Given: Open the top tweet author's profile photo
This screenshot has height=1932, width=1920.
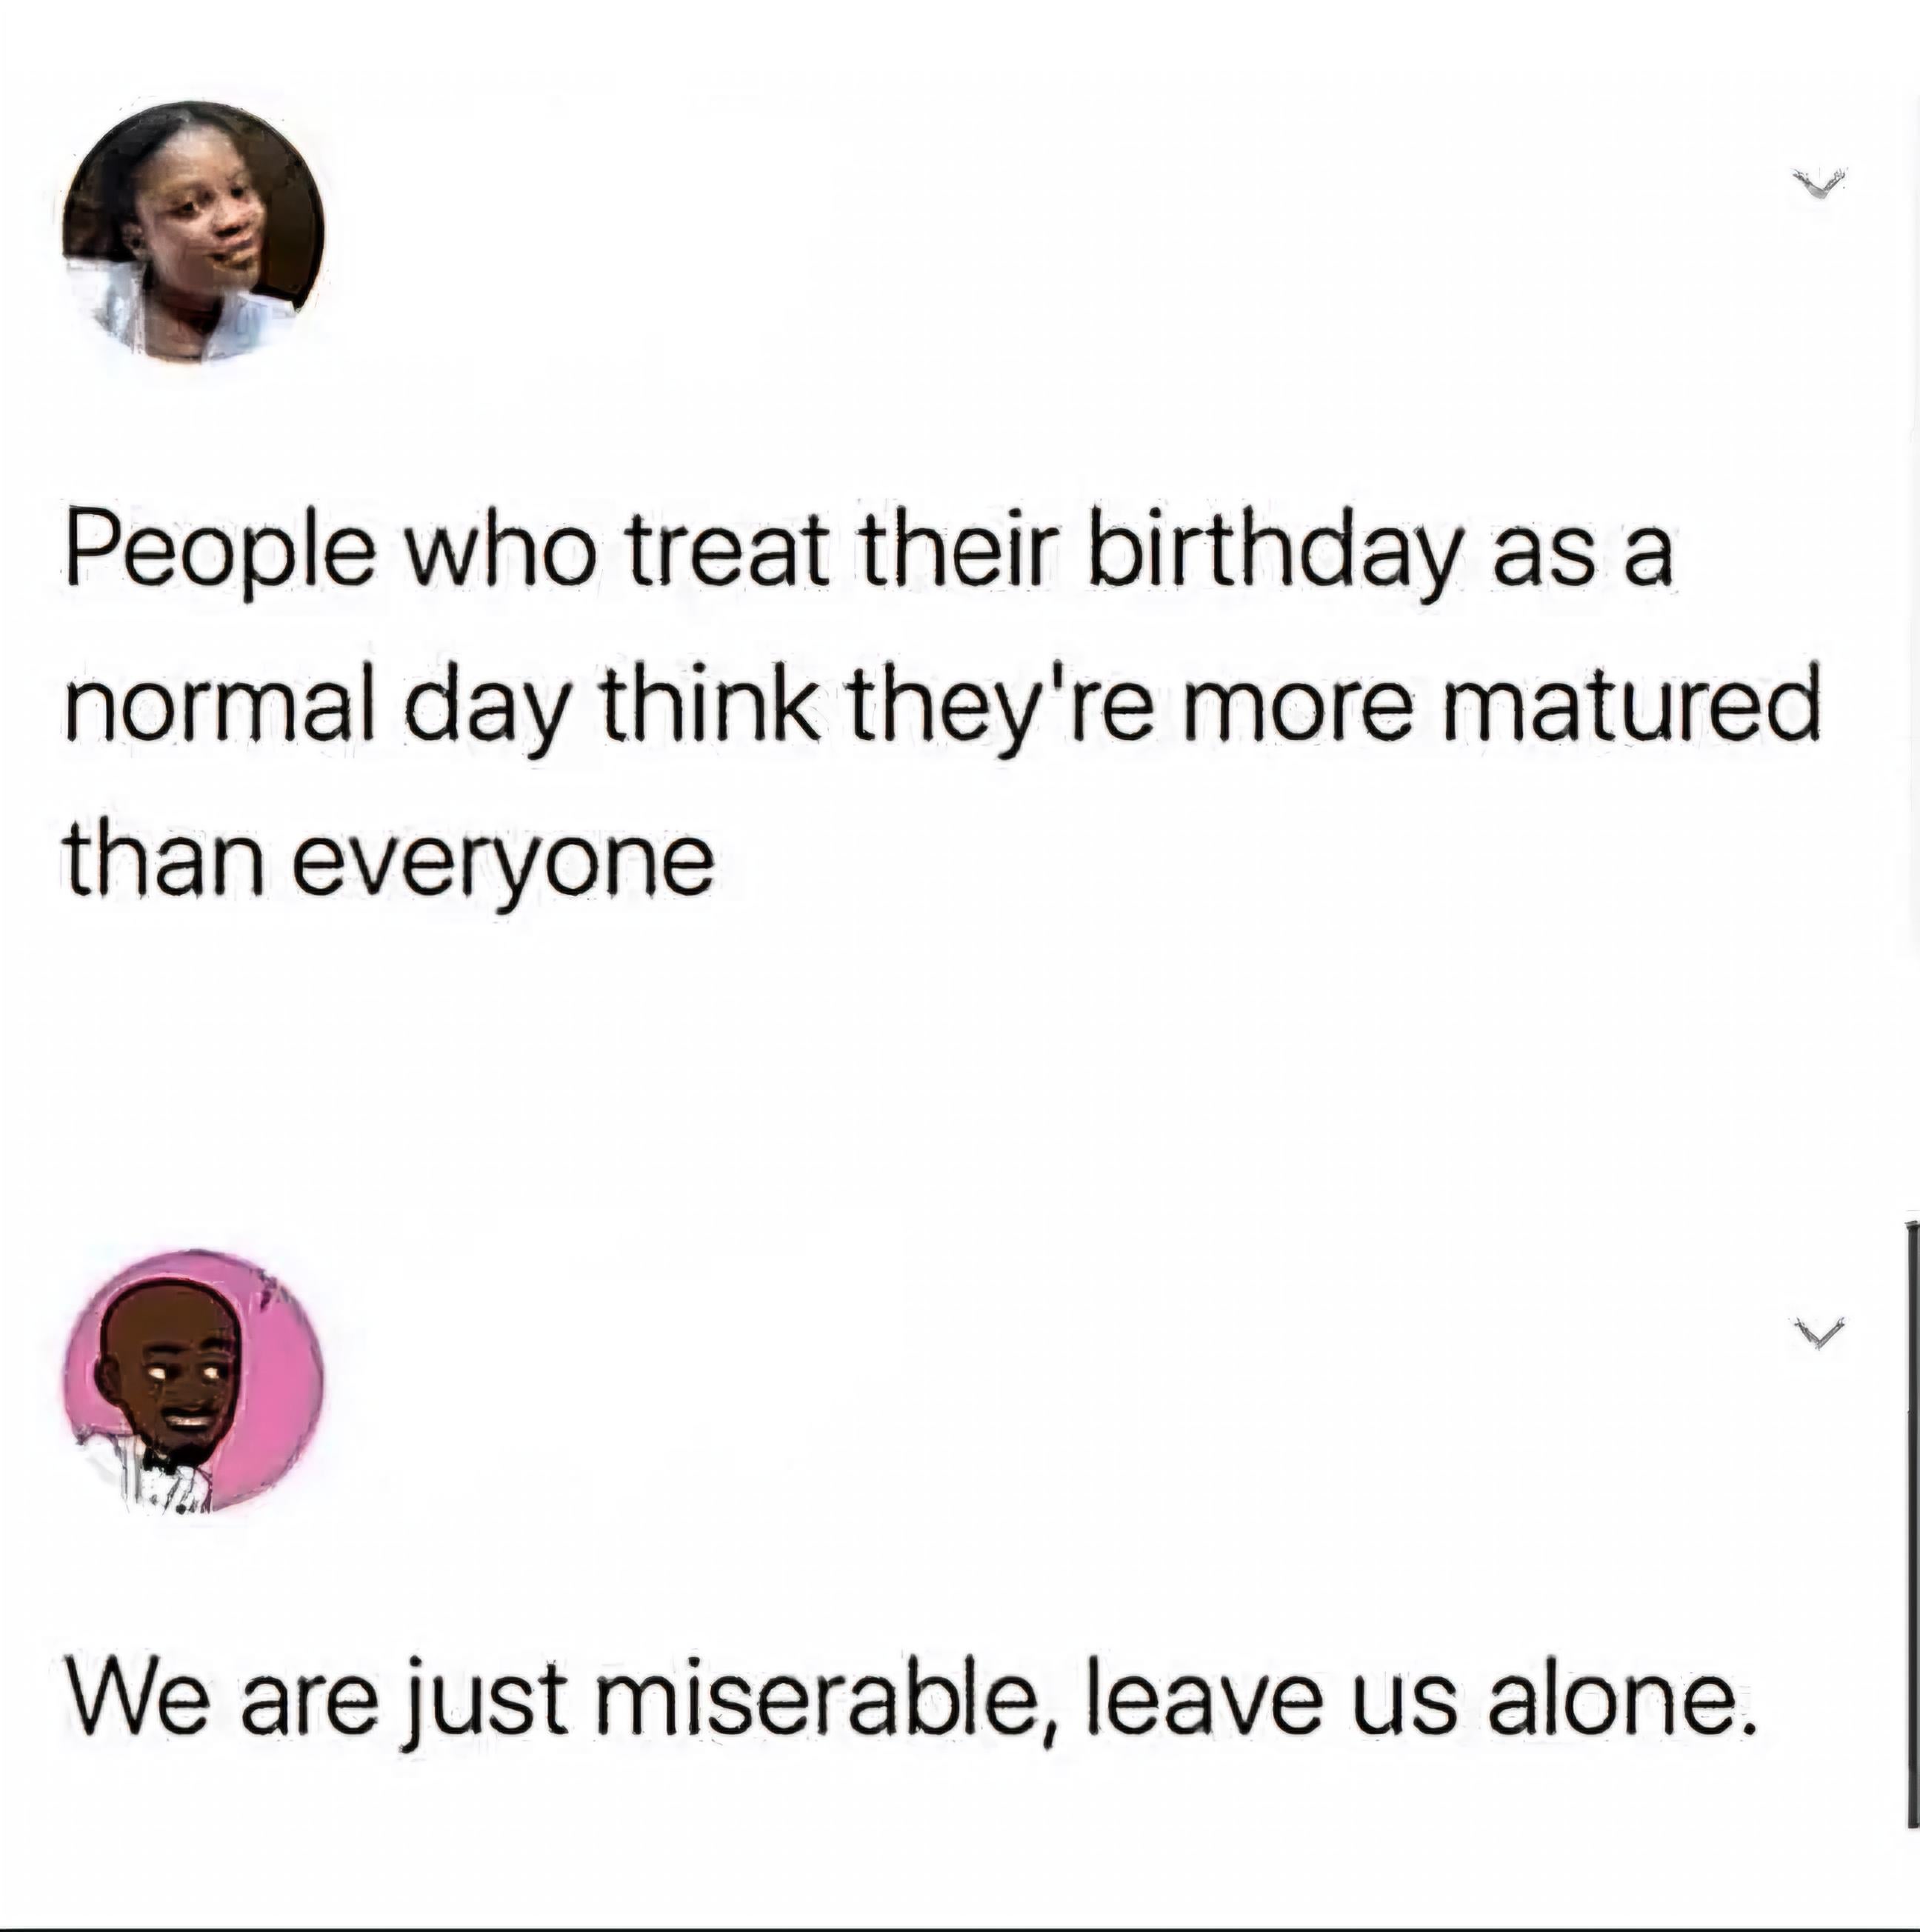Looking at the screenshot, I should point(194,232).
